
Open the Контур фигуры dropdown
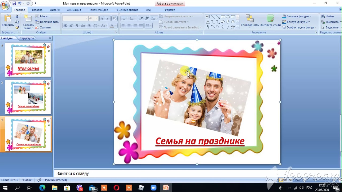[x=296, y=22]
